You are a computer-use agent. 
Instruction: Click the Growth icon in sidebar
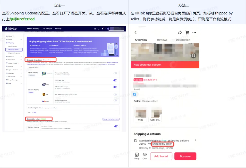pyautogui.click(x=7, y=66)
